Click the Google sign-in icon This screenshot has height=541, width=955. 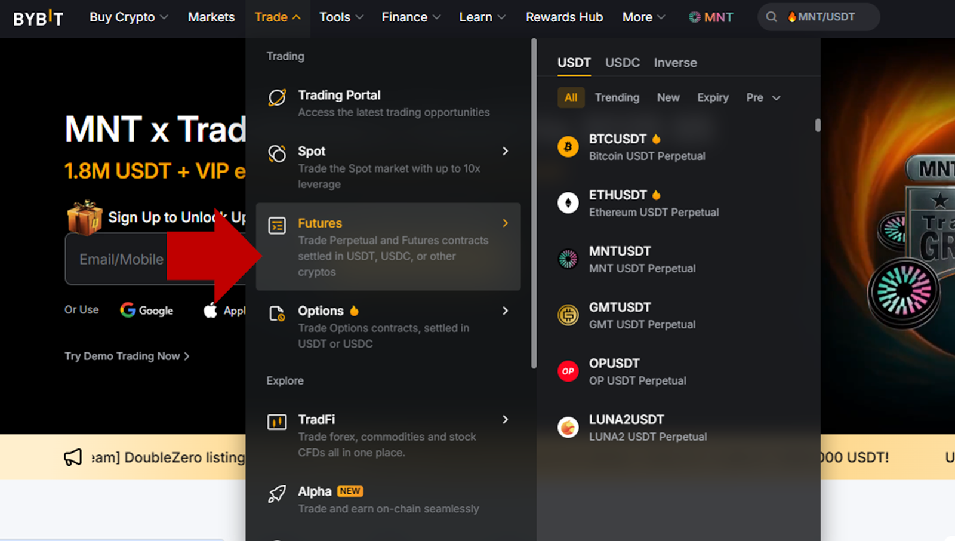127,310
